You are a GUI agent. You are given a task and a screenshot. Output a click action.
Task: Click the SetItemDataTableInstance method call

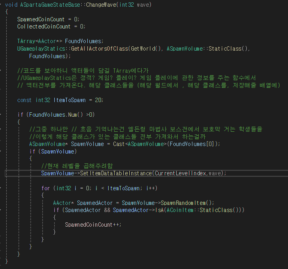pyautogui.click(x=116, y=173)
